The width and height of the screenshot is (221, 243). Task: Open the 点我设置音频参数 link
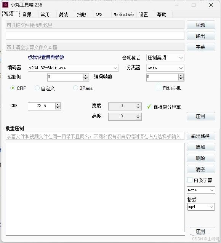point(46,57)
